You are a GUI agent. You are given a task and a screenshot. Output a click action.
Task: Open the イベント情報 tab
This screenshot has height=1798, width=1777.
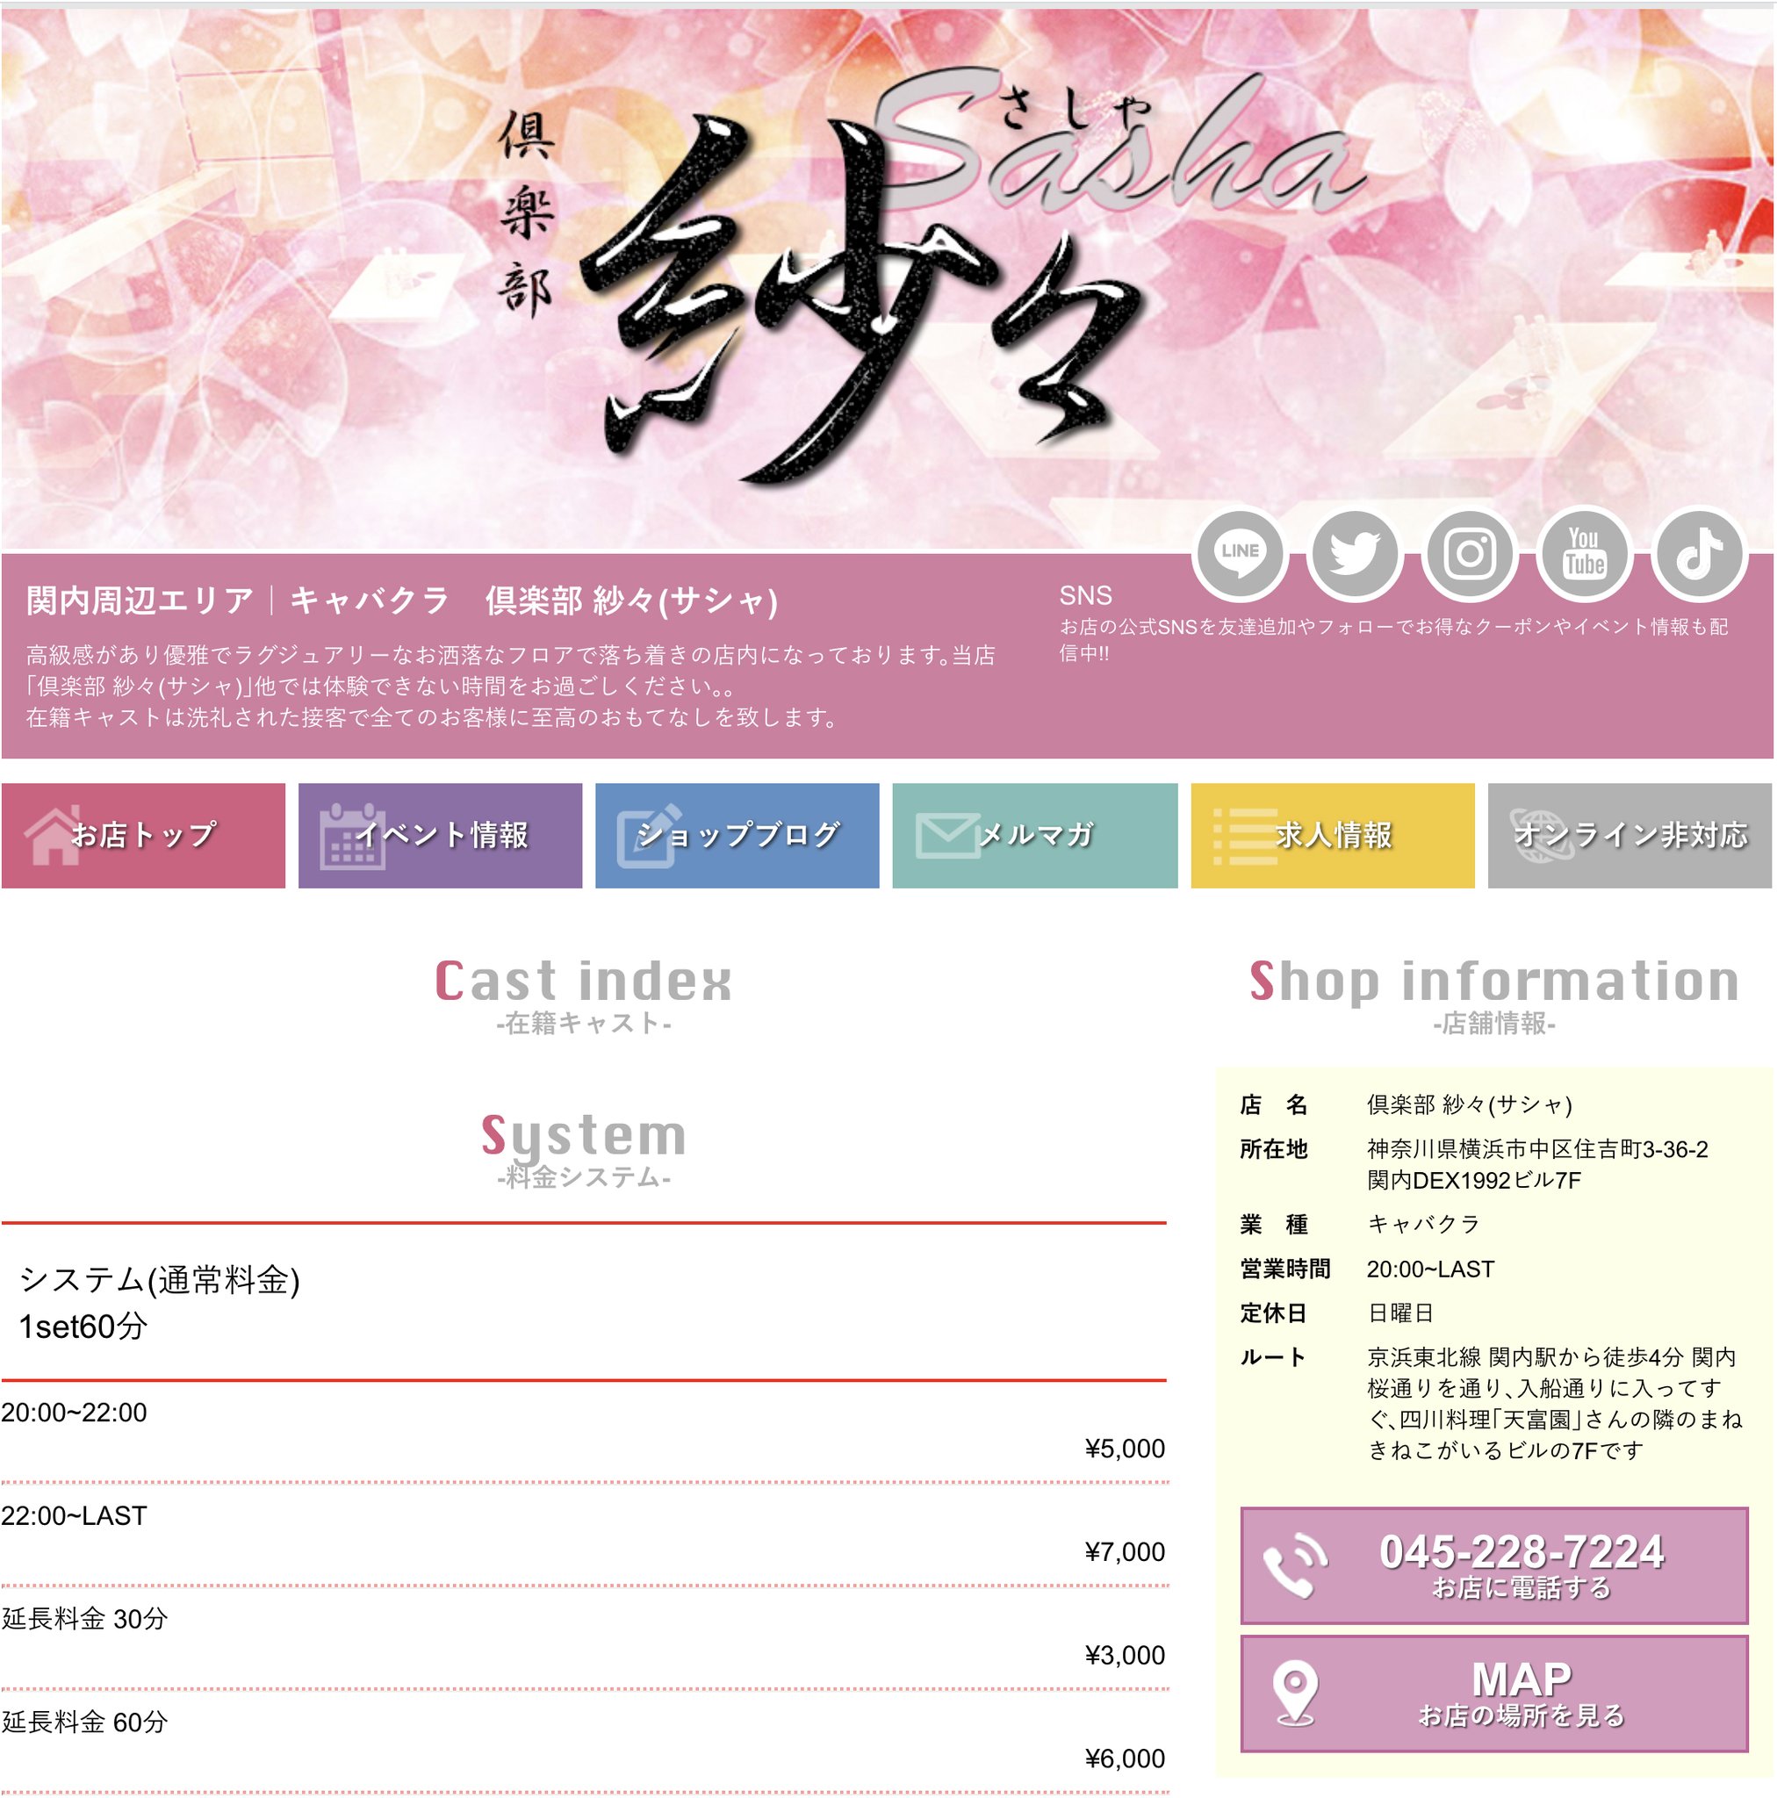point(440,835)
